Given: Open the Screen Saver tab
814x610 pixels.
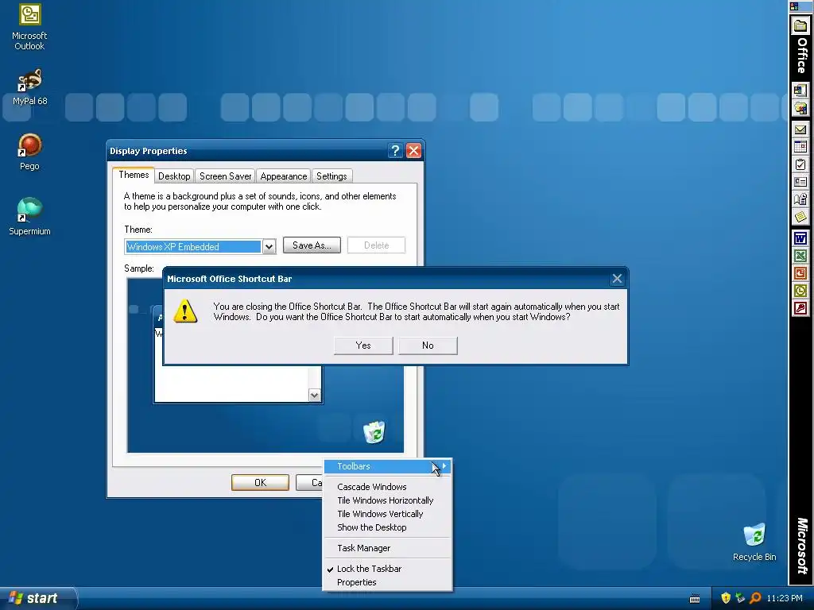Looking at the screenshot, I should tap(225, 176).
